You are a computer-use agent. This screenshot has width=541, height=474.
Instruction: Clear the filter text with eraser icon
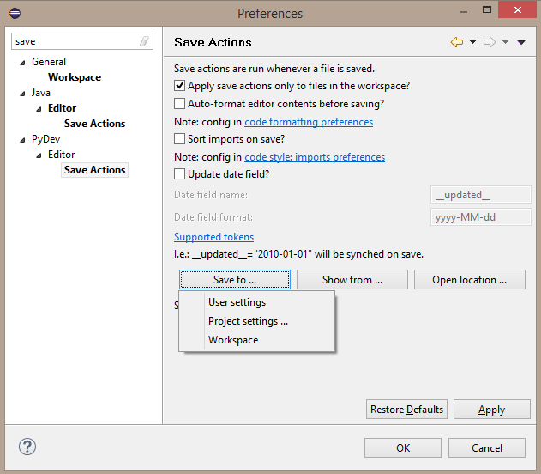point(145,41)
